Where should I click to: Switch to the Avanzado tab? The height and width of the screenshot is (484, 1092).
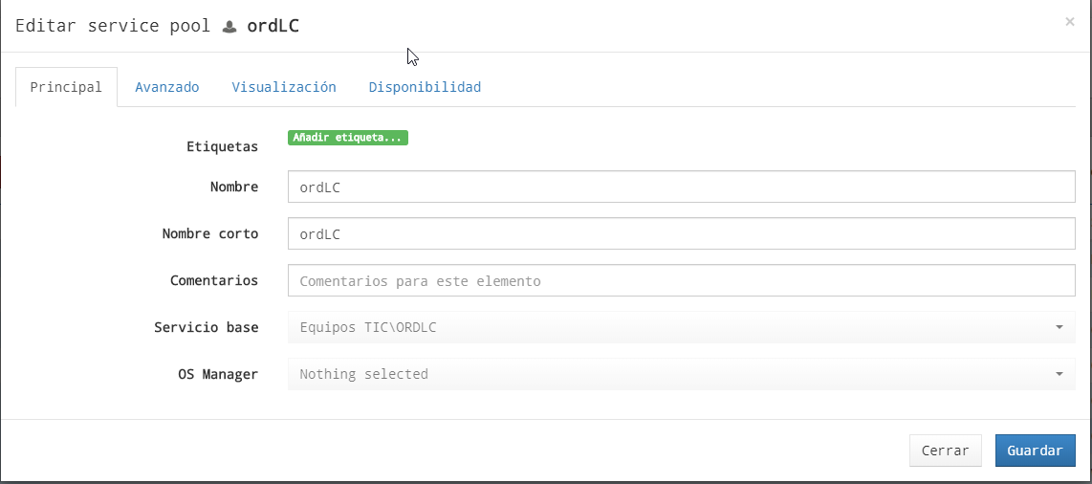click(x=167, y=87)
